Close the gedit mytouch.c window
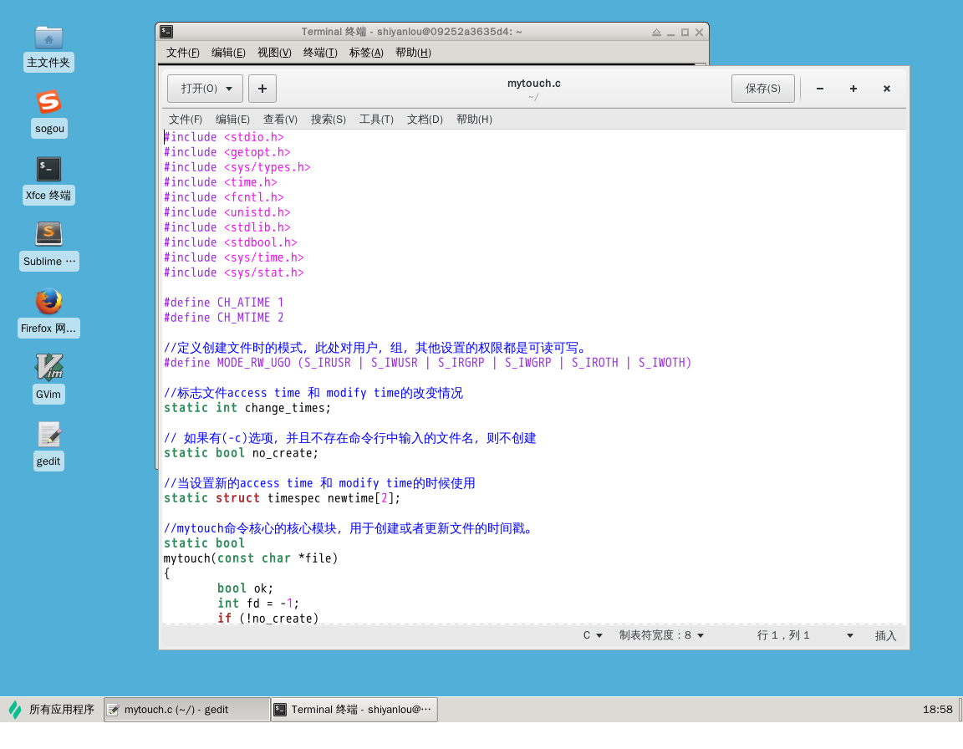 click(x=887, y=89)
